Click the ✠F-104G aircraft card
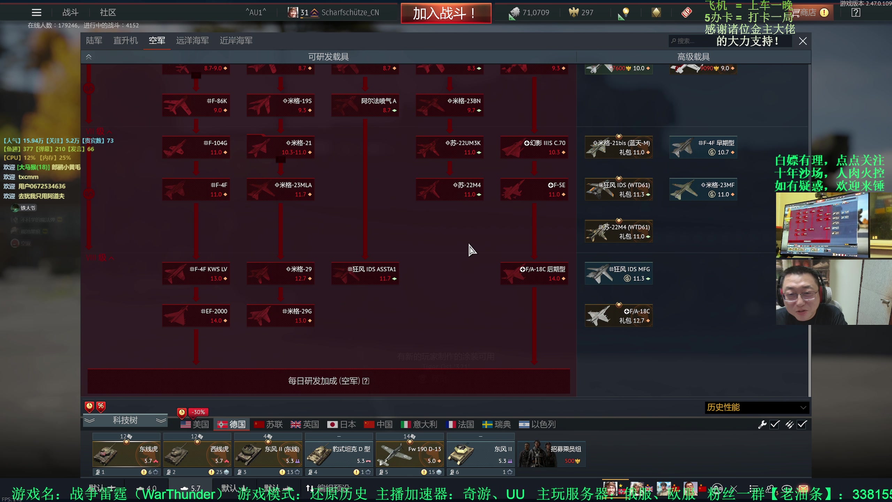 [196, 147]
